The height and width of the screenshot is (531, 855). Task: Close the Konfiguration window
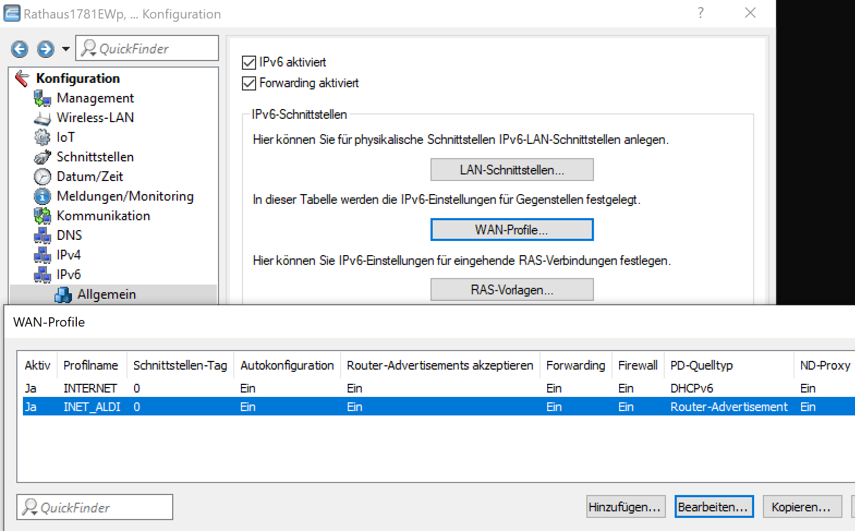(750, 13)
